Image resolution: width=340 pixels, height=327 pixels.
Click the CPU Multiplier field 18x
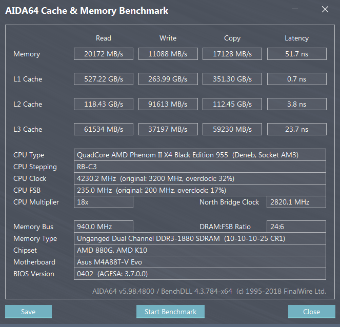pos(104,202)
